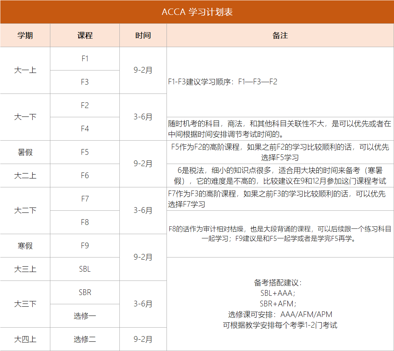394x351 pixels.
Task: Select the 备注 column header
Action: [280, 35]
